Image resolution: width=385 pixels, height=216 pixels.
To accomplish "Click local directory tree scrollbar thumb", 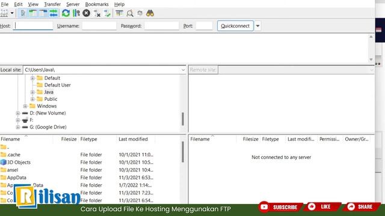I will 183,119.
